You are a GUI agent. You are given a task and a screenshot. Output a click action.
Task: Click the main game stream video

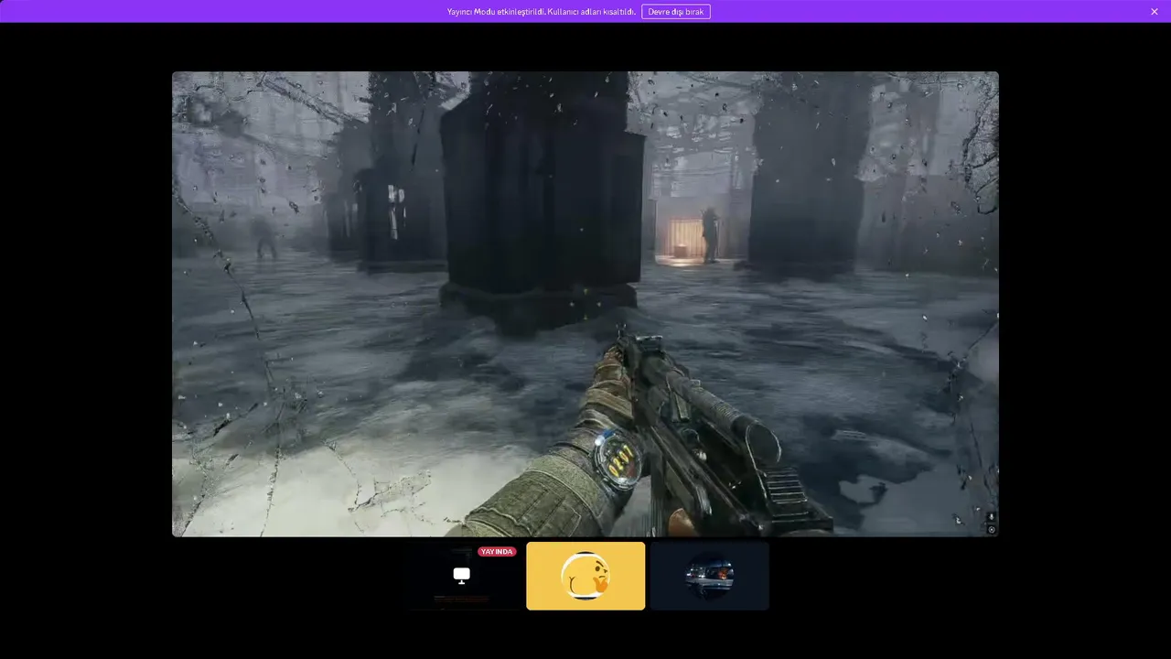(585, 304)
